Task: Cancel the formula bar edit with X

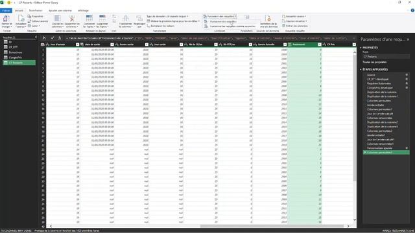Action: pyautogui.click(x=44, y=38)
